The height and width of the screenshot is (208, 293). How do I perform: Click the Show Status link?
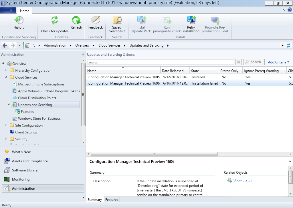pos(243,180)
